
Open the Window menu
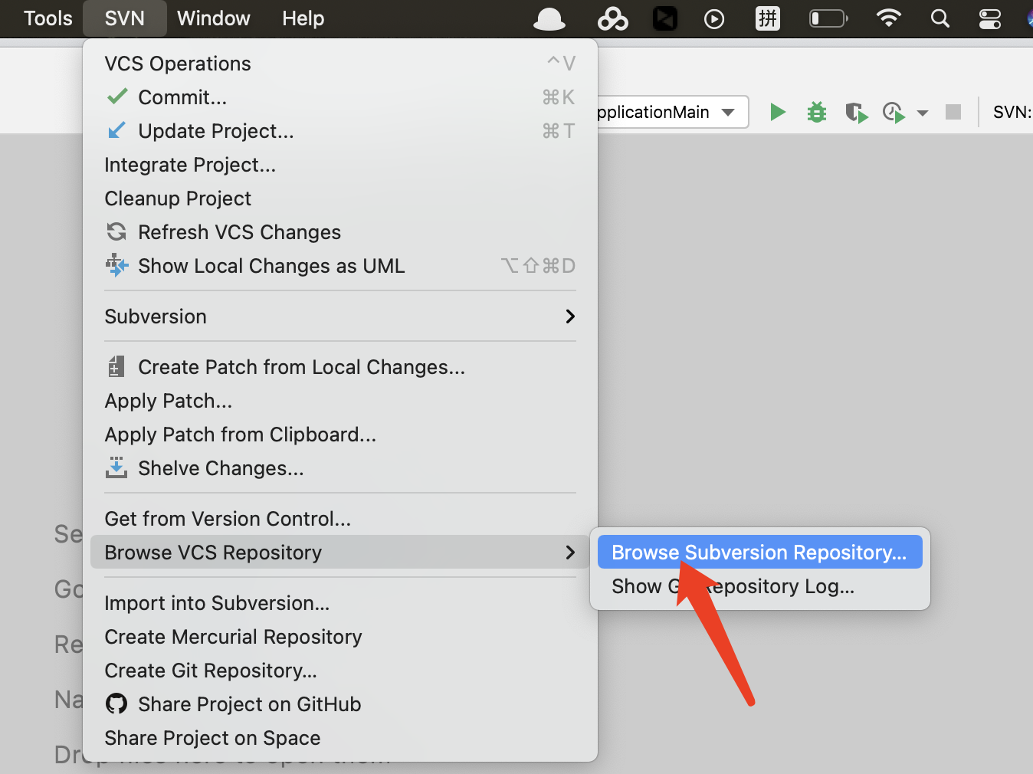coord(213,18)
